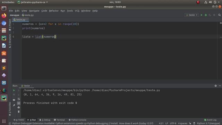
Task: Click the teste.py breadcrumb
Action: click(x=28, y=15)
